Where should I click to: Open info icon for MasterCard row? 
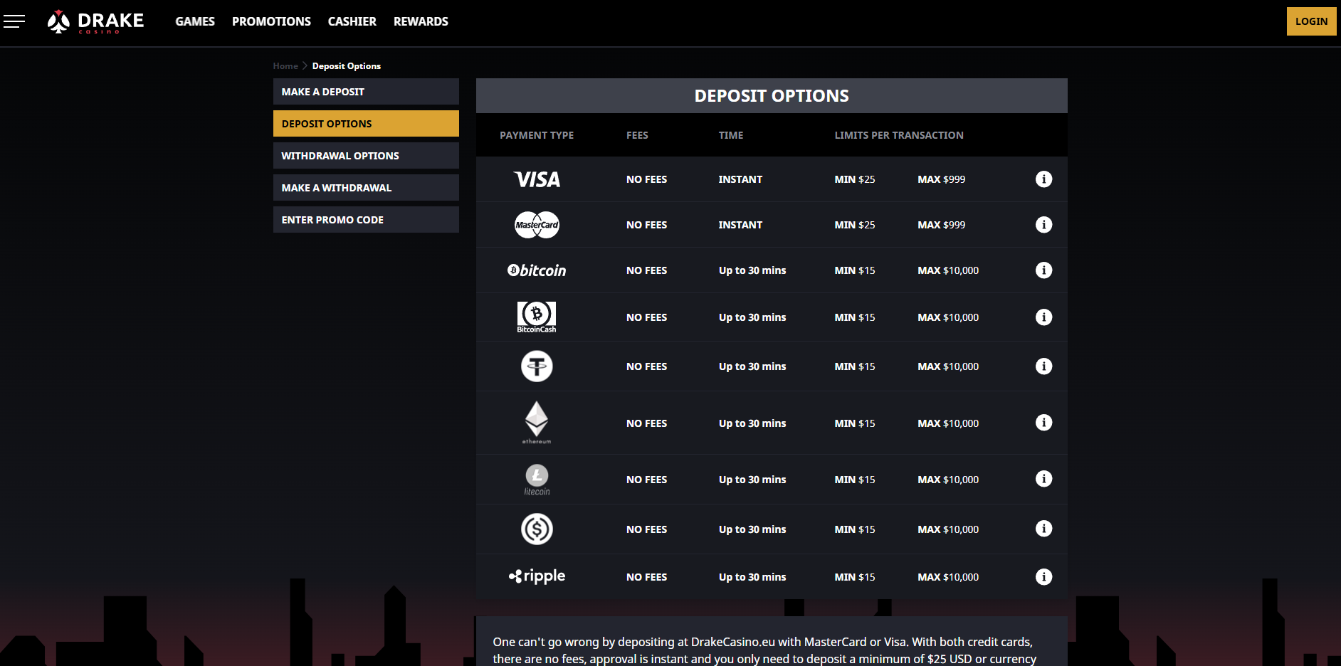point(1043,225)
